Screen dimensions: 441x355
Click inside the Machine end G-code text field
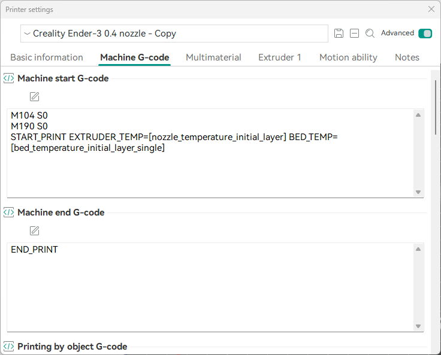pos(210,287)
